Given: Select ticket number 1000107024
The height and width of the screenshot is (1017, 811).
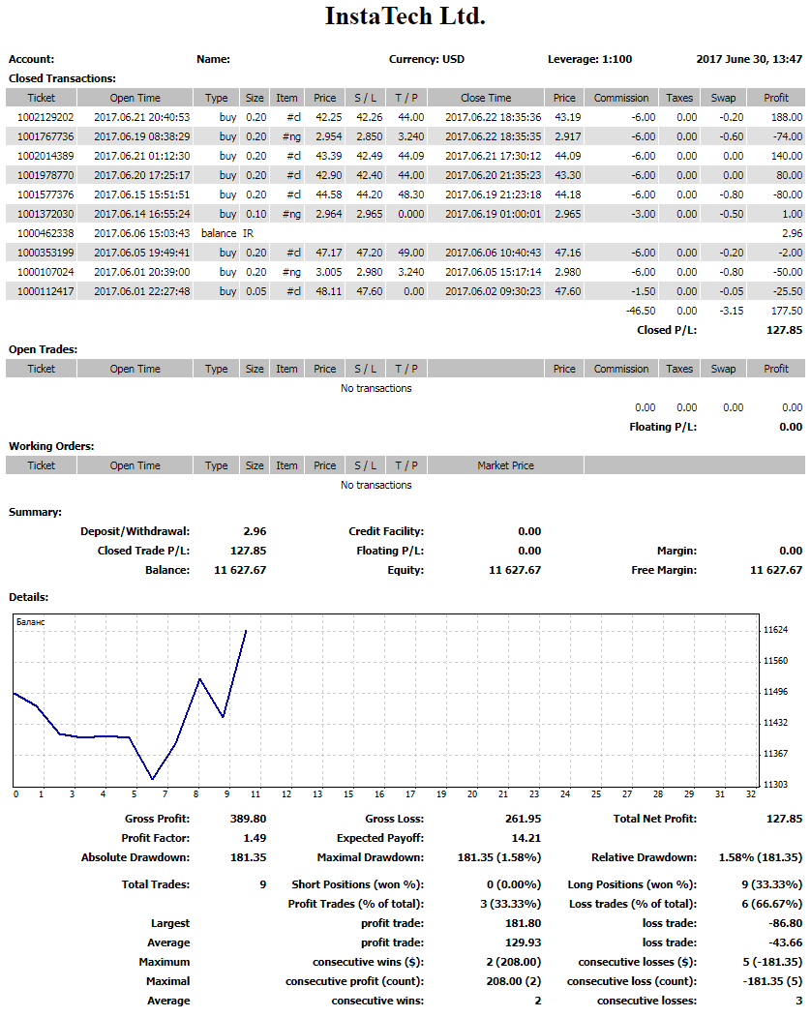Looking at the screenshot, I should click(45, 273).
